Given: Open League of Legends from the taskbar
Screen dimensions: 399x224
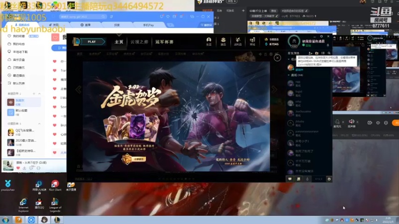Looking at the screenshot, I should (x=57, y=220).
